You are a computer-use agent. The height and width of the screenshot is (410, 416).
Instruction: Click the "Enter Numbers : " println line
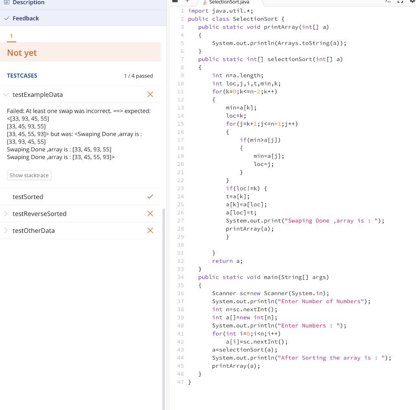[x=279, y=325]
